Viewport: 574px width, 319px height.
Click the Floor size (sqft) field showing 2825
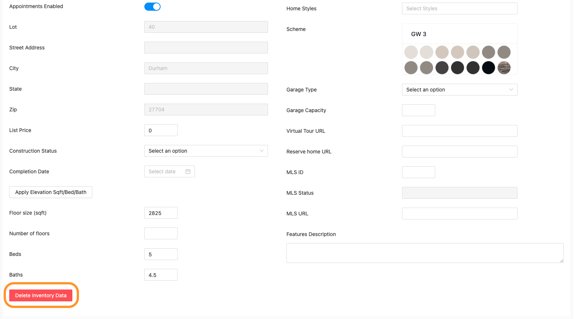(x=161, y=213)
